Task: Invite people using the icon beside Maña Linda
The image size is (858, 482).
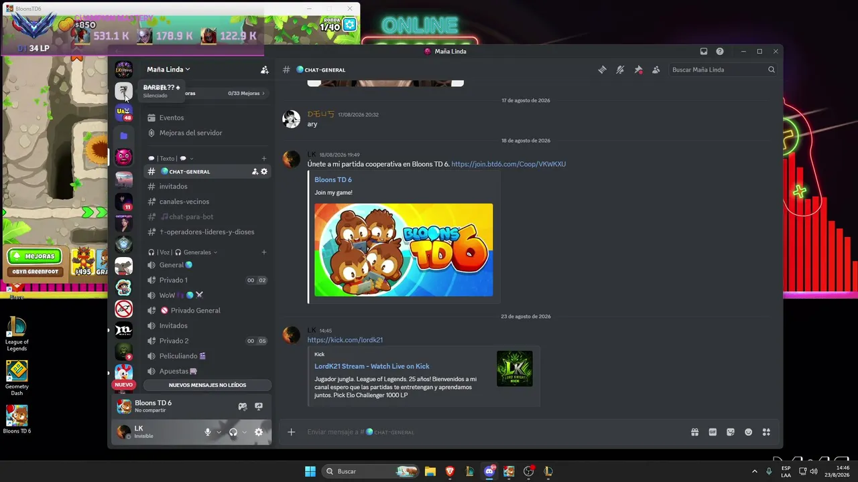Action: coord(265,70)
